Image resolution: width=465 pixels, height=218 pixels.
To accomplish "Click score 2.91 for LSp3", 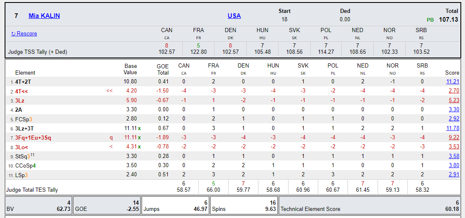I will (x=453, y=175).
